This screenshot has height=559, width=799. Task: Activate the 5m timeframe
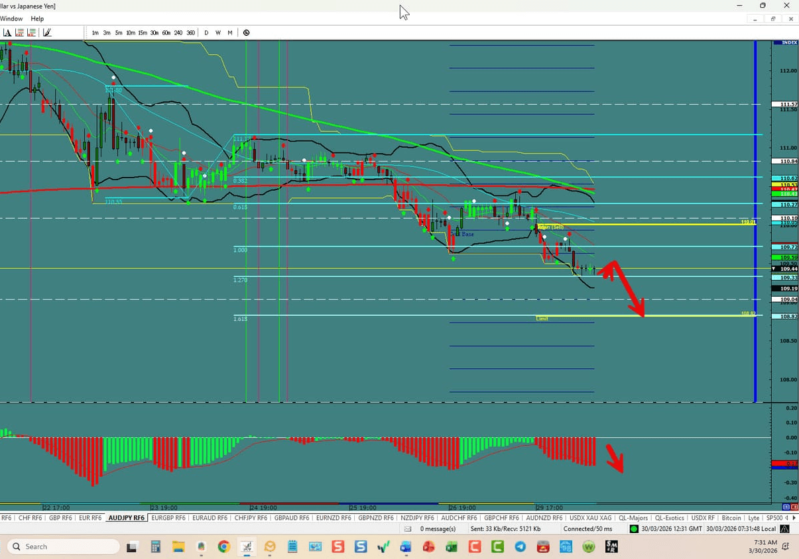pos(118,32)
